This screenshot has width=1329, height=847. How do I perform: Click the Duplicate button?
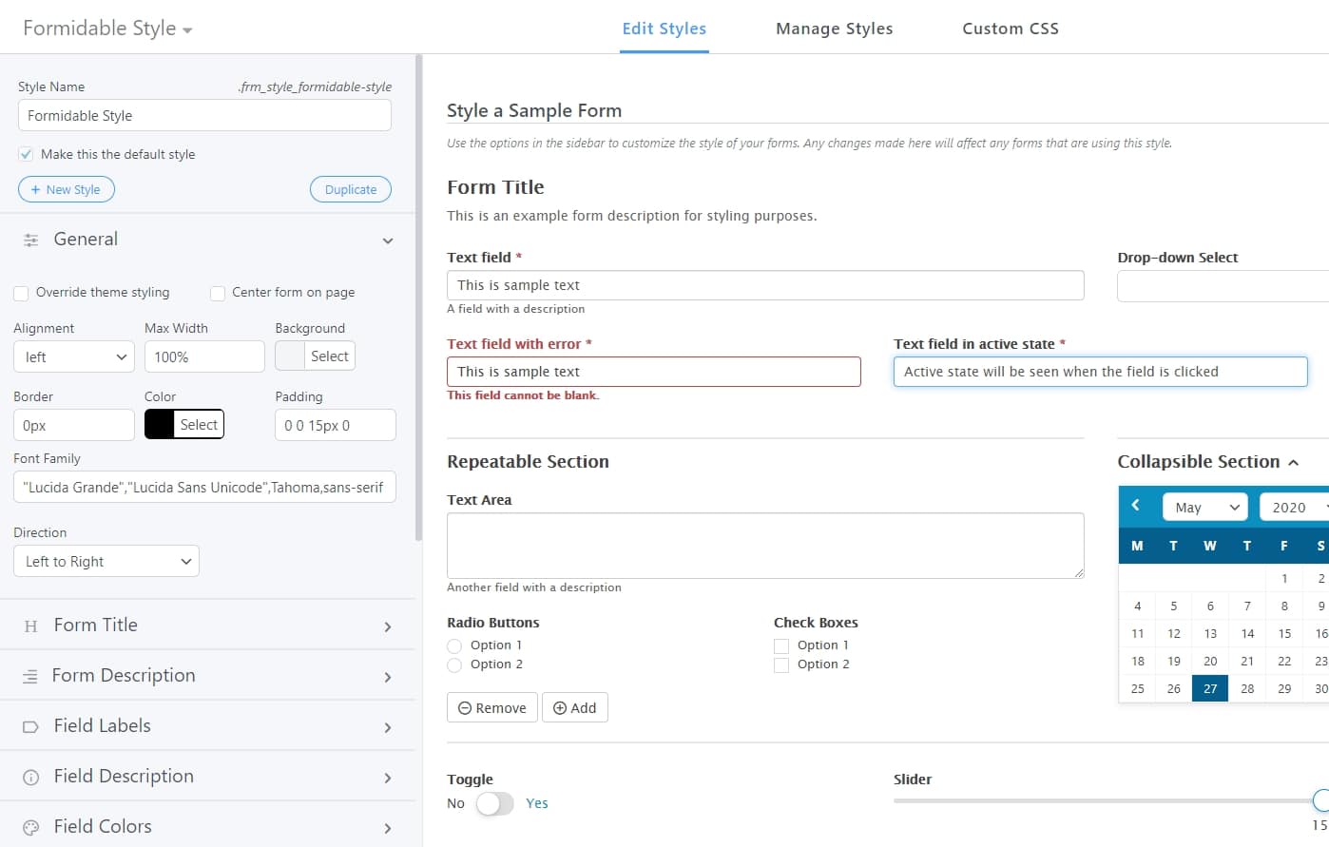(x=351, y=189)
